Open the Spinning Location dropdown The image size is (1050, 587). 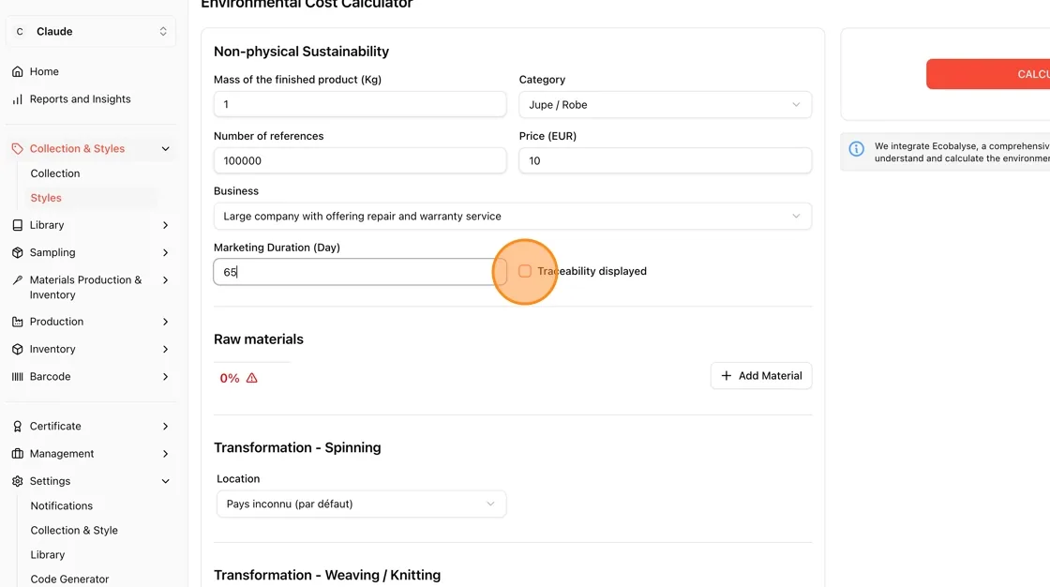click(x=361, y=504)
